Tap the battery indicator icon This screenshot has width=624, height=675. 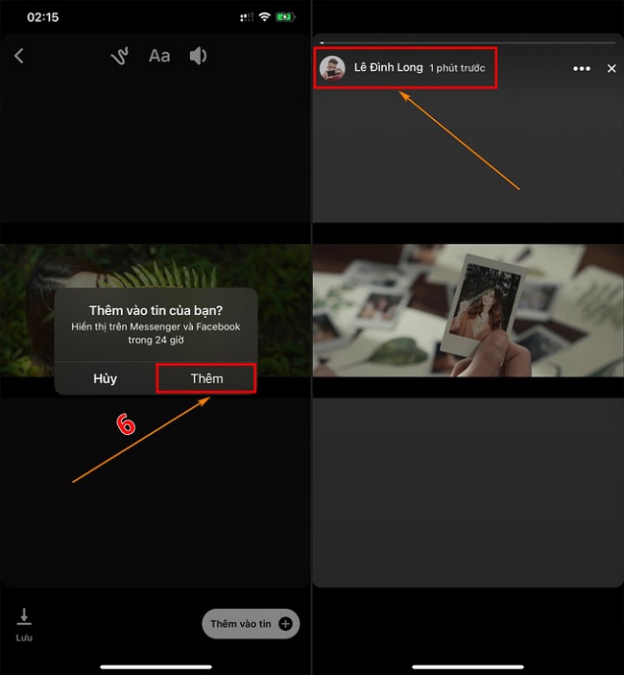285,17
